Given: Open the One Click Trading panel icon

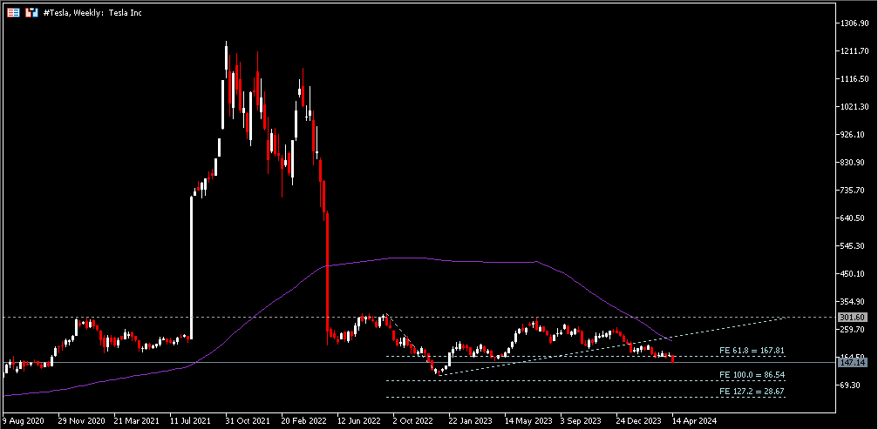Looking at the screenshot, I should coord(13,13).
